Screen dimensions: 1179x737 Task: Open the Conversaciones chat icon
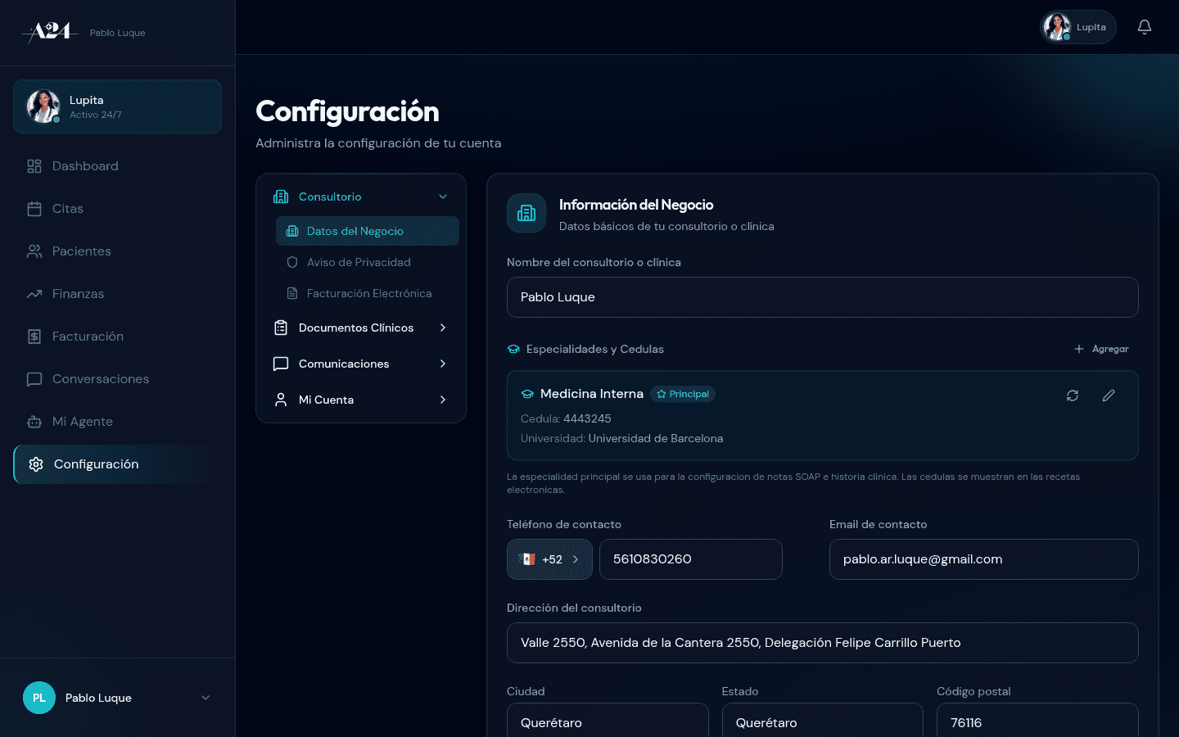point(34,379)
